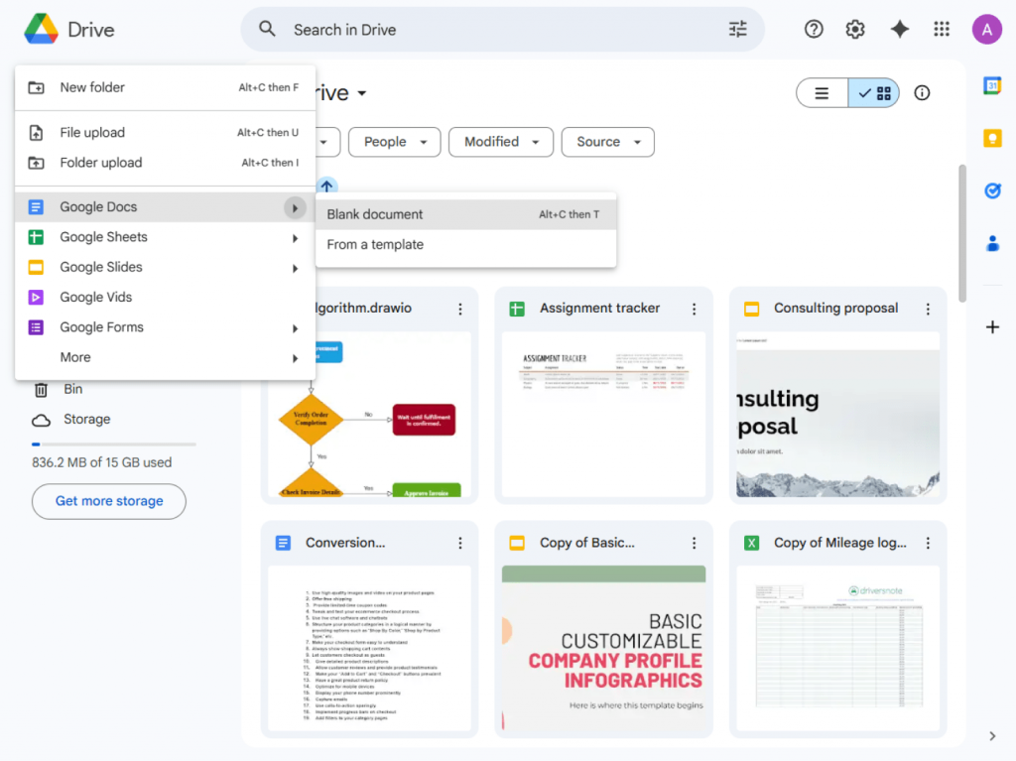
Task: Expand the Google Sheets submenu arrow
Action: tap(295, 238)
